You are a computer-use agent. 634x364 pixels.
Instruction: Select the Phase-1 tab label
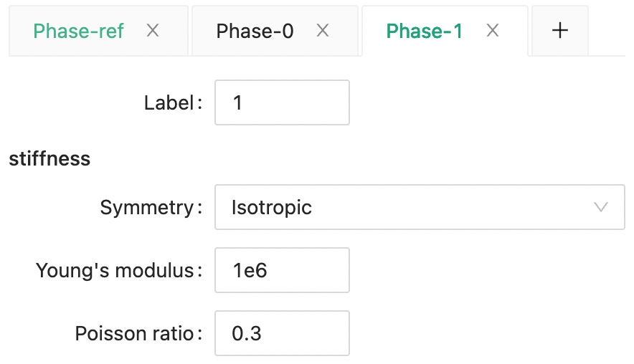[x=424, y=31]
